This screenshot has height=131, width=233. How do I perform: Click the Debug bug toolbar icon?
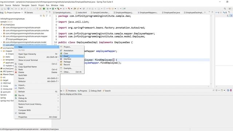tap(48, 9)
